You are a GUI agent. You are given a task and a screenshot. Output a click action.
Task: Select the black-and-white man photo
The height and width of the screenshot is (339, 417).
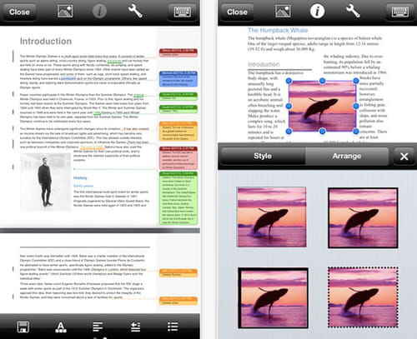pyautogui.click(x=46, y=182)
